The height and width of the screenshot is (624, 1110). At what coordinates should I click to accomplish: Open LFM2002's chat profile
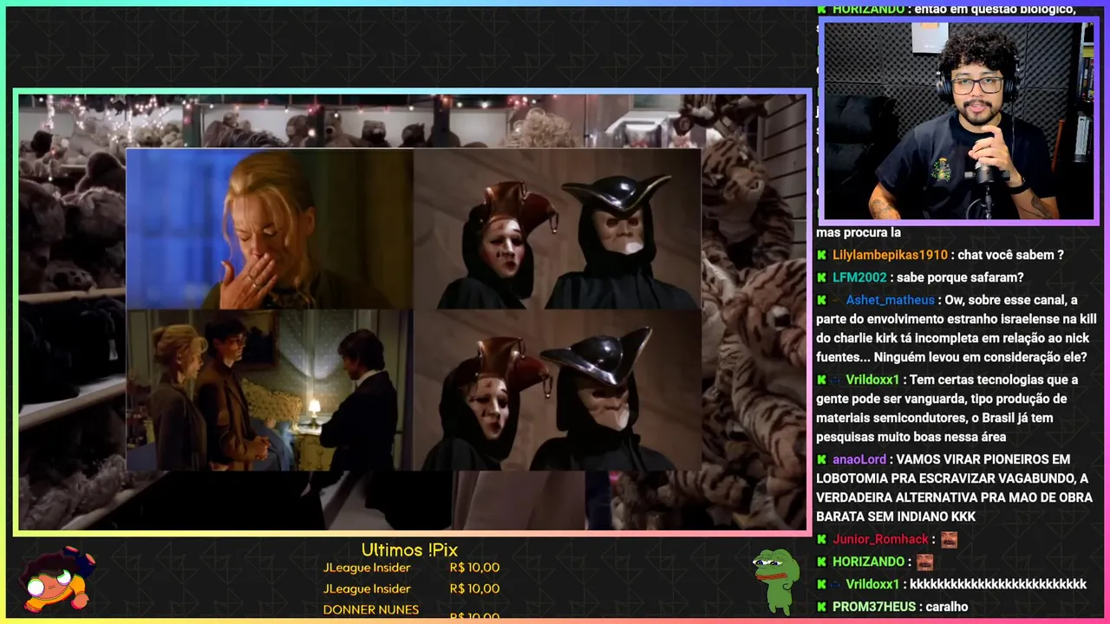(x=859, y=277)
